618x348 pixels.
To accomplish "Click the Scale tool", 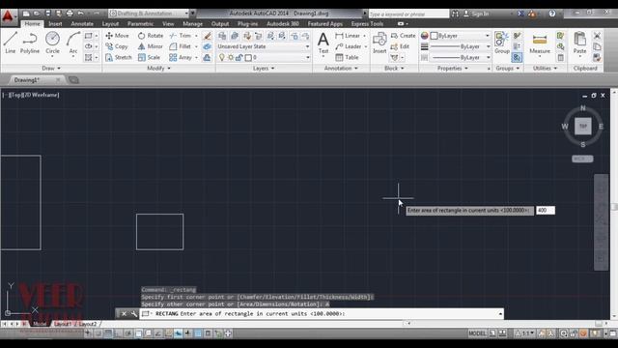I will 149,58.
